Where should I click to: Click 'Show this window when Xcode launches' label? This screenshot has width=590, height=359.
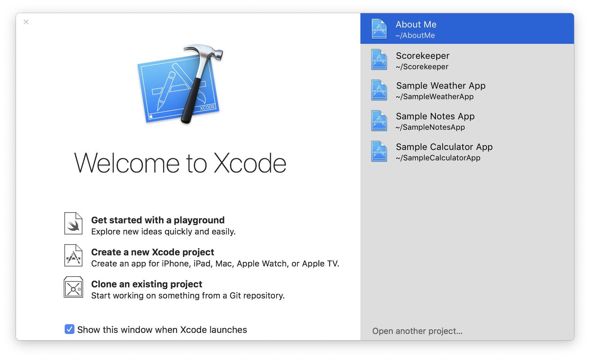click(x=162, y=330)
